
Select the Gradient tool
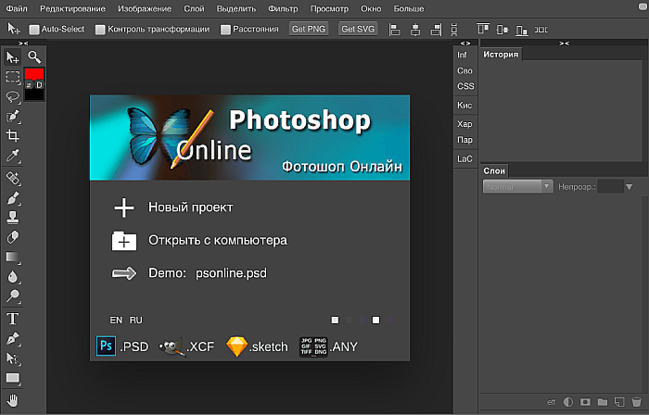point(12,258)
